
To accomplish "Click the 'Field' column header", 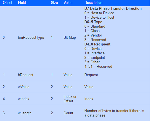I will [x=22, y=3].
